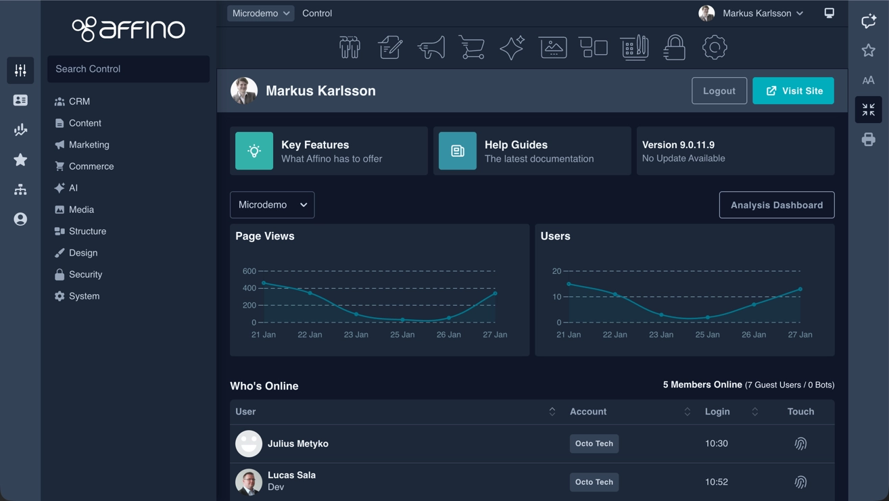Click the printer icon in right sidebar

(868, 139)
